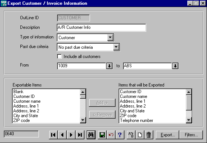207x143 pixels.
Task: Open the binoculars find tool
Action: click(91, 135)
